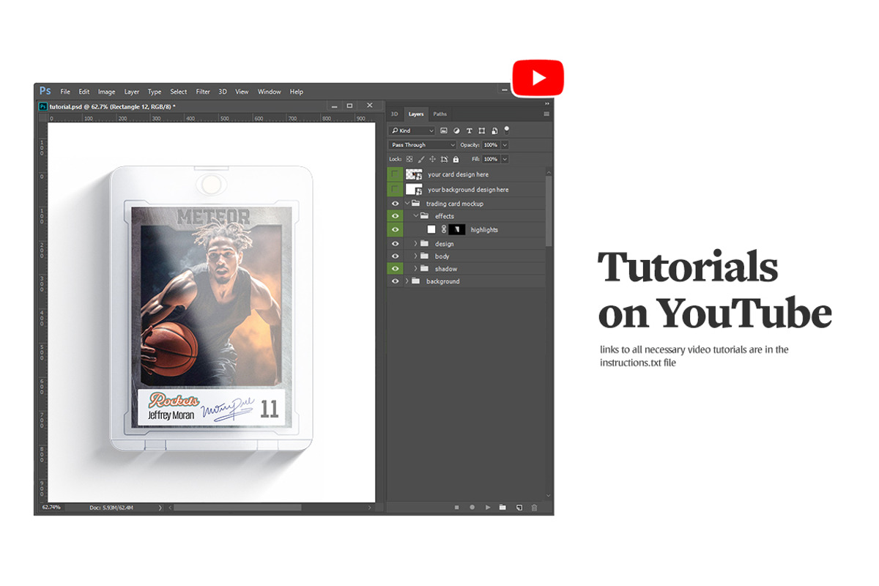
Task: Collapse the trading card mockup group
Action: tap(407, 203)
